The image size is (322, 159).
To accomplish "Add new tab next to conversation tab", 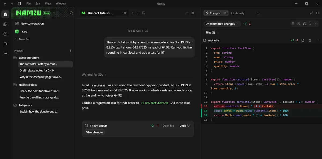I will [133, 13].
